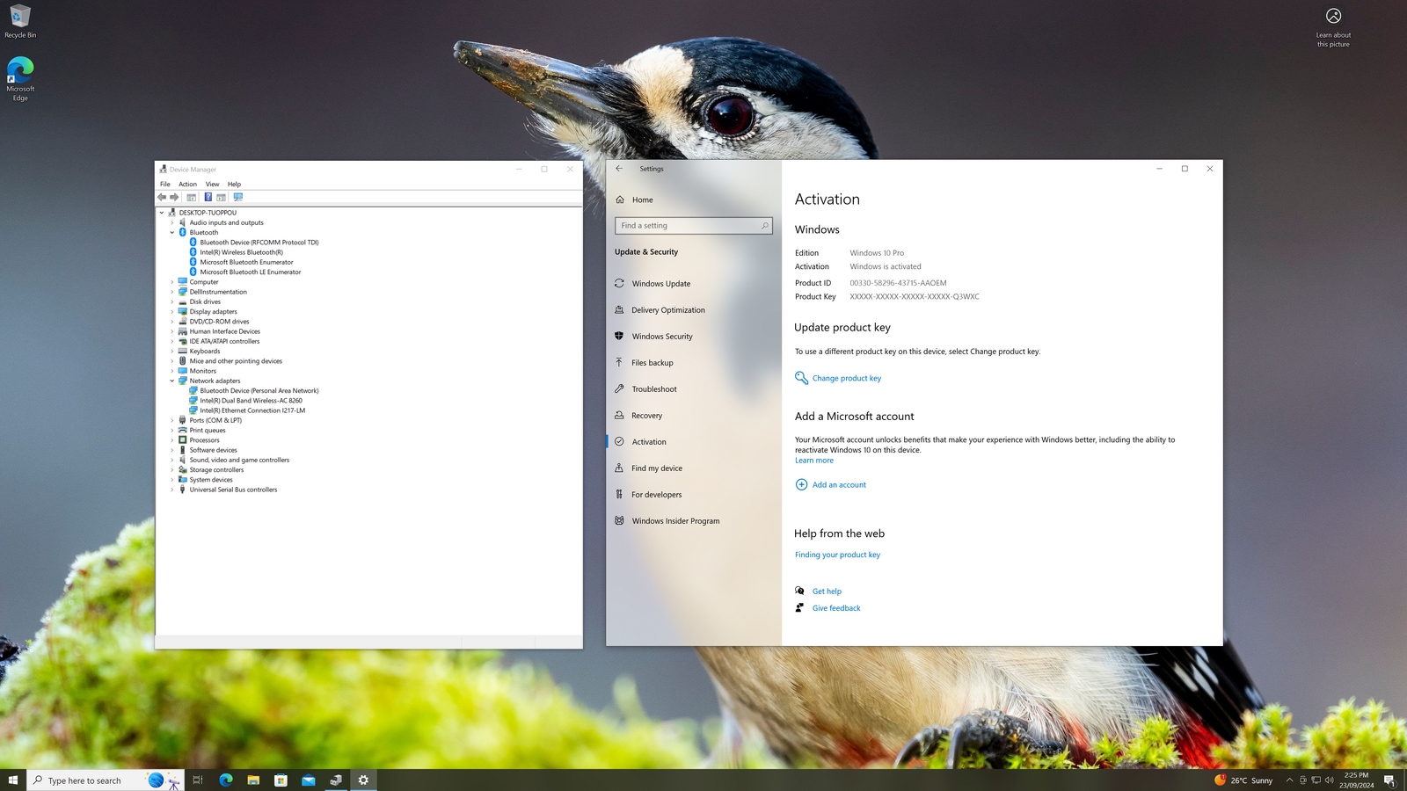Open Finding your product key link
This screenshot has width=1407, height=791.
837,555
